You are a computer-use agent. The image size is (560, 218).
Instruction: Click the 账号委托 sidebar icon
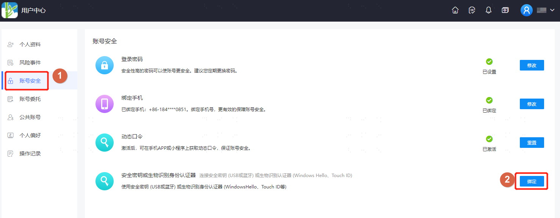[11, 99]
